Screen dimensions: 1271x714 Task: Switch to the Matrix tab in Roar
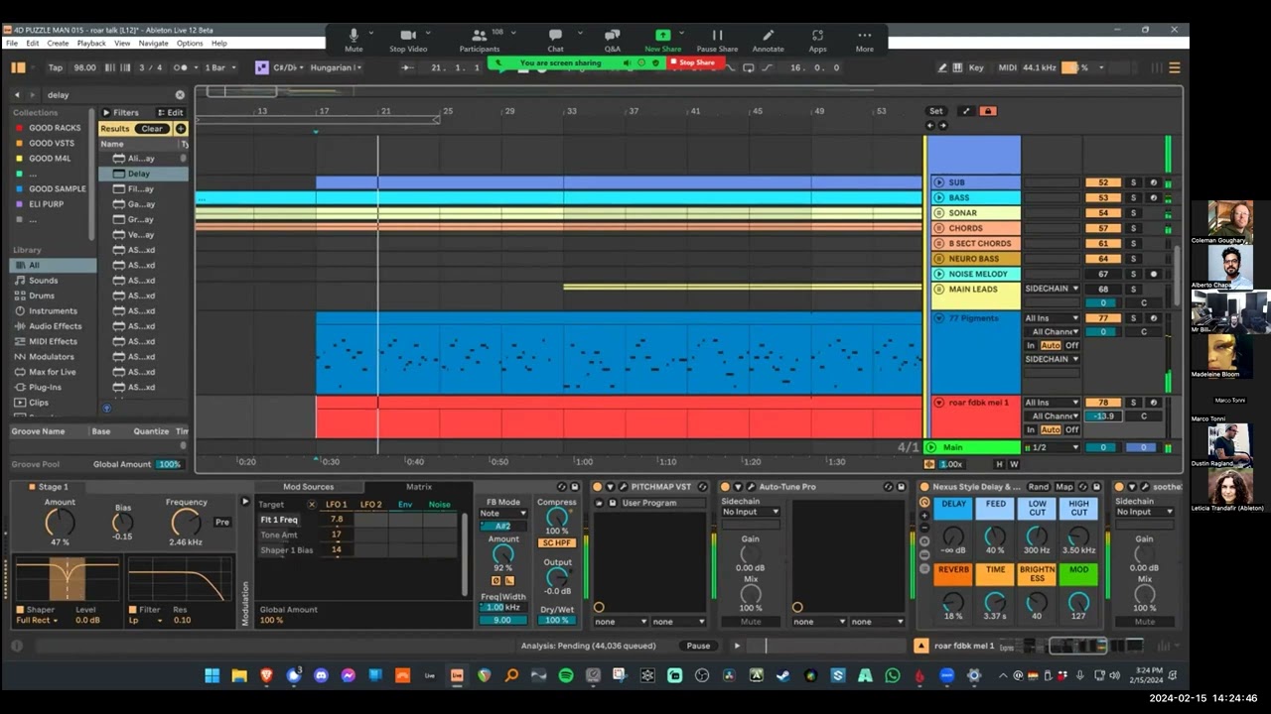point(418,487)
